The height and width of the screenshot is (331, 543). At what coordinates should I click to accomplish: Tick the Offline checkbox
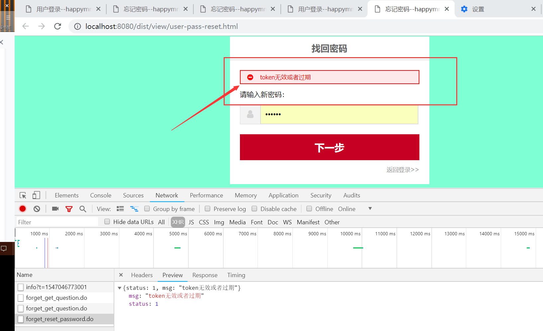309,208
